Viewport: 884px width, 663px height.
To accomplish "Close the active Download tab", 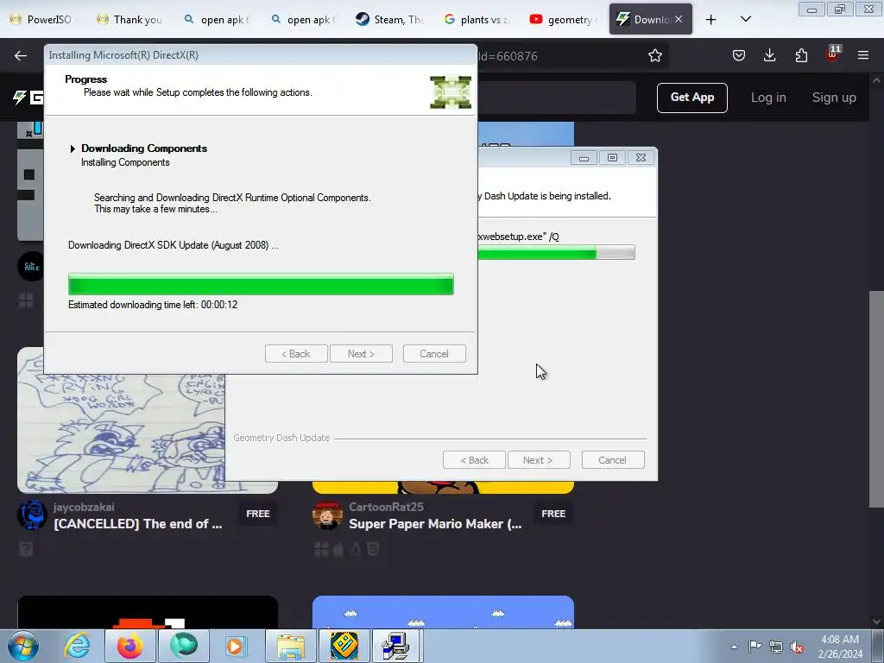I will coord(679,19).
